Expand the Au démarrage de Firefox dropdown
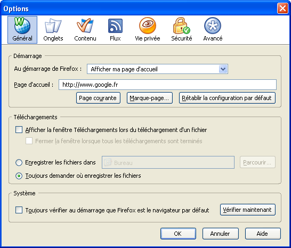The height and width of the screenshot is (248, 291). [x=157, y=69]
